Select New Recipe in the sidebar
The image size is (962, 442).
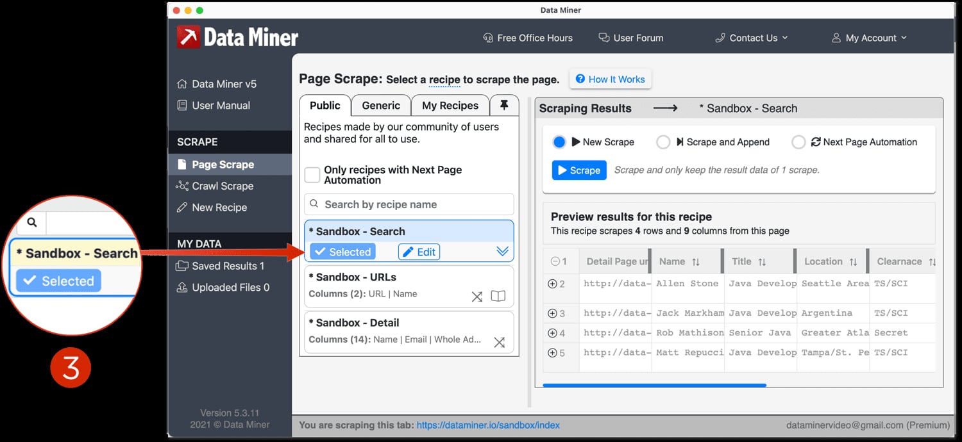click(x=212, y=208)
